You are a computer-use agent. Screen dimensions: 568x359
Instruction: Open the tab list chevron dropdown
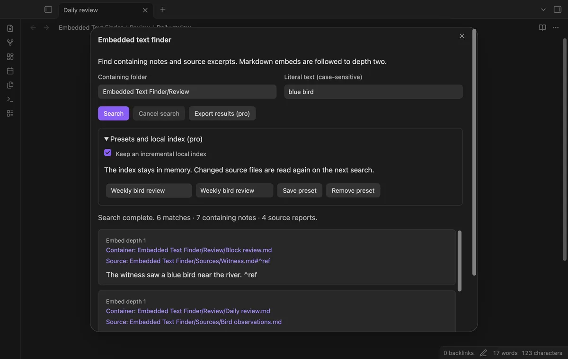543,9
